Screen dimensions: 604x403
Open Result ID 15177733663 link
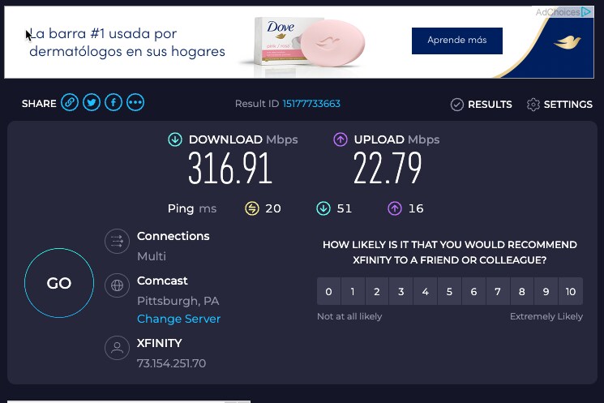pos(311,104)
